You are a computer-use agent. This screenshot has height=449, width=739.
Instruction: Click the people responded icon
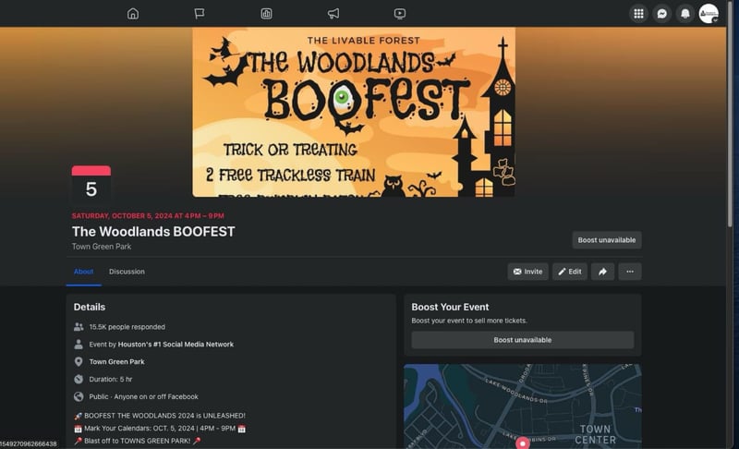point(79,327)
